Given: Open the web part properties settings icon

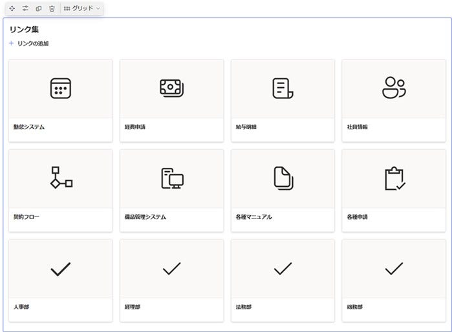Looking at the screenshot, I should point(25,8).
